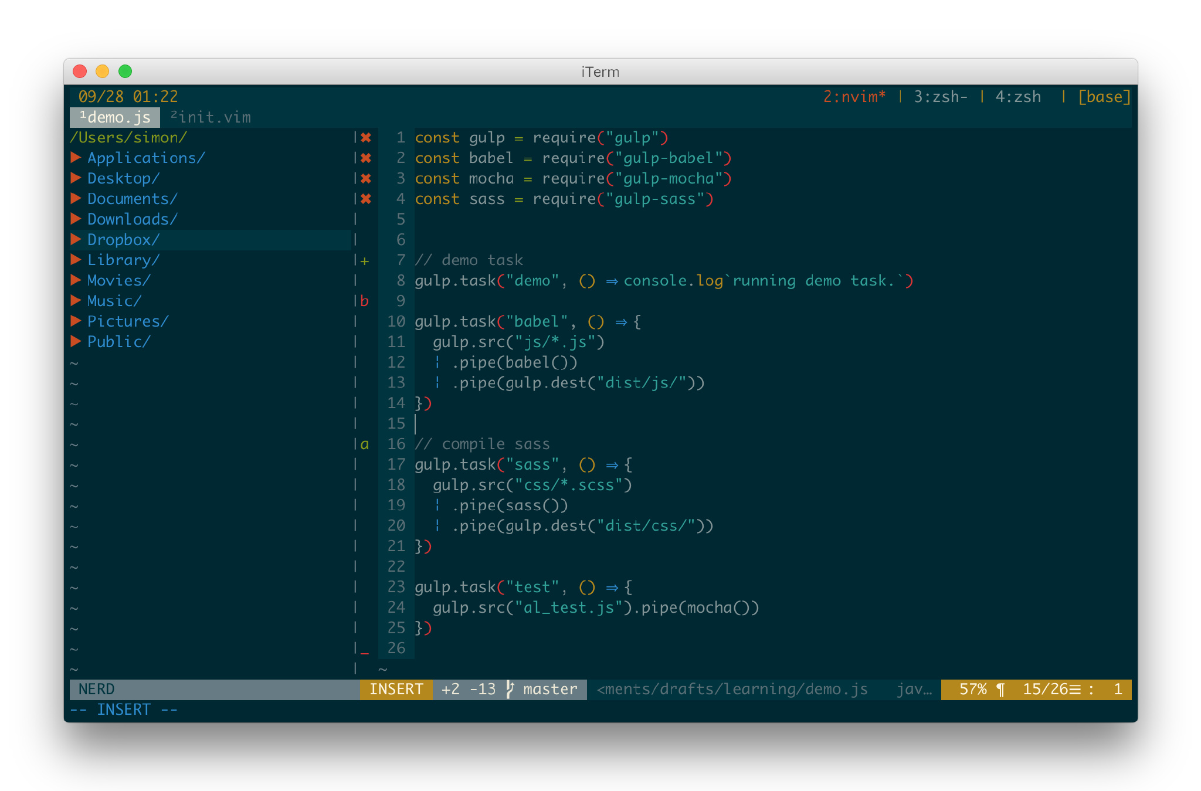Click the master branch name

point(550,690)
